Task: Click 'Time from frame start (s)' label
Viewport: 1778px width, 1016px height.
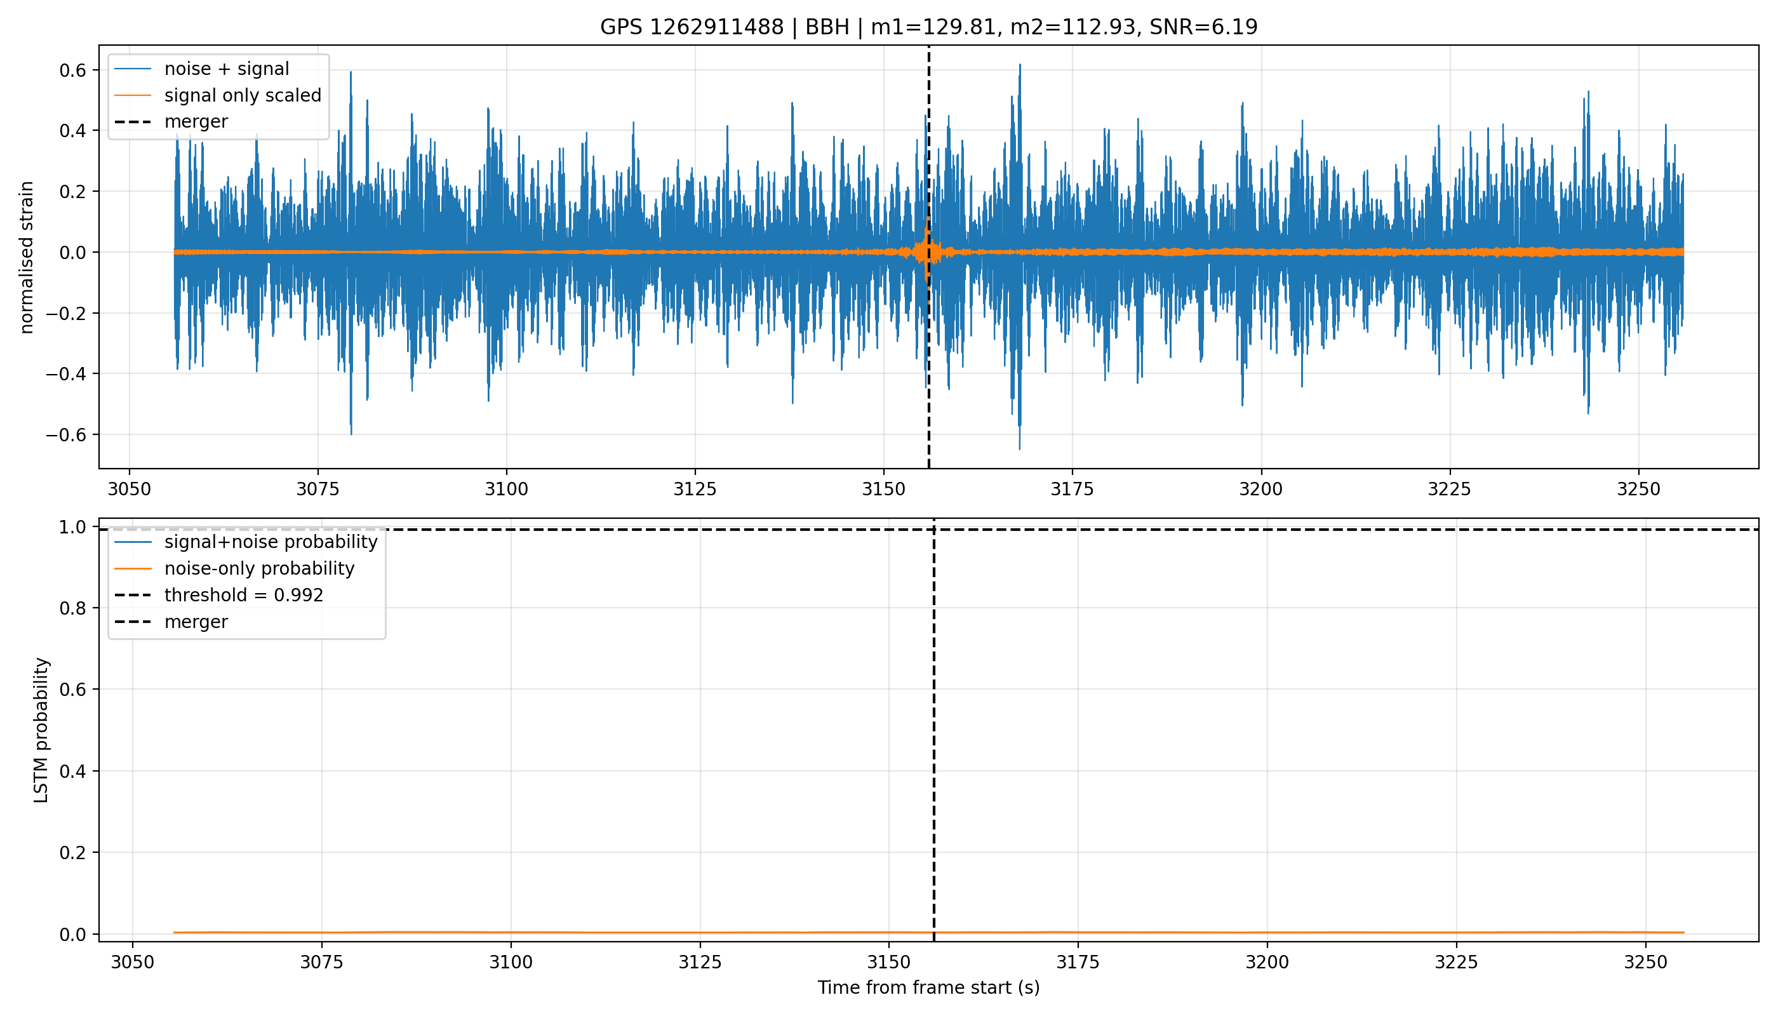Action: [x=929, y=987]
